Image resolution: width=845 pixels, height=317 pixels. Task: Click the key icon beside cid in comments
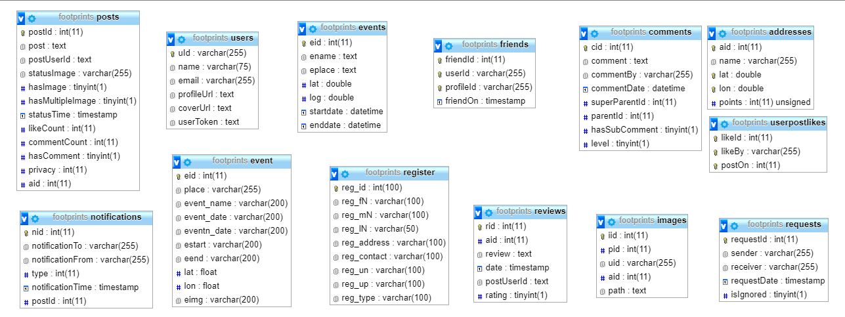[x=586, y=47]
